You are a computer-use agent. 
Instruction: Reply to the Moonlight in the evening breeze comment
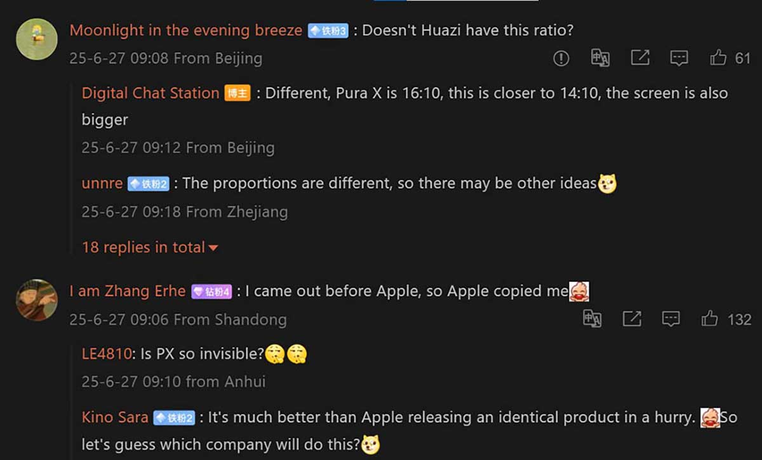[679, 58]
